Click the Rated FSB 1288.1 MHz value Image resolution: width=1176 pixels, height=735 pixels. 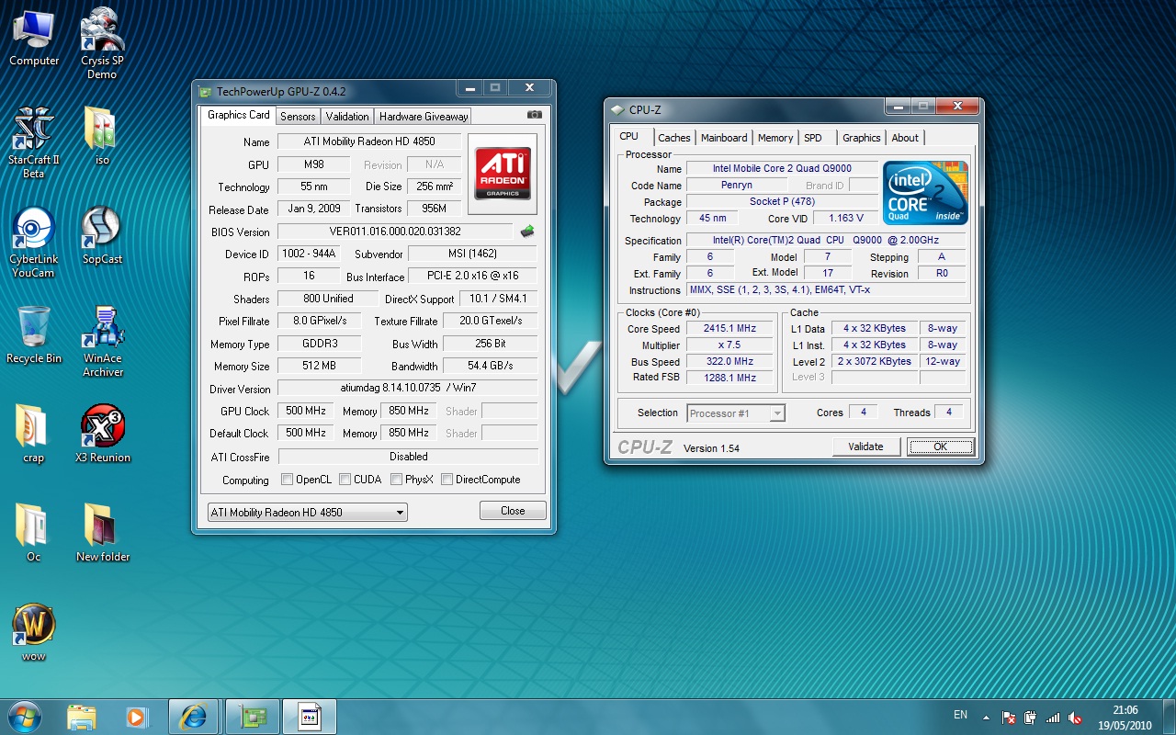point(729,378)
